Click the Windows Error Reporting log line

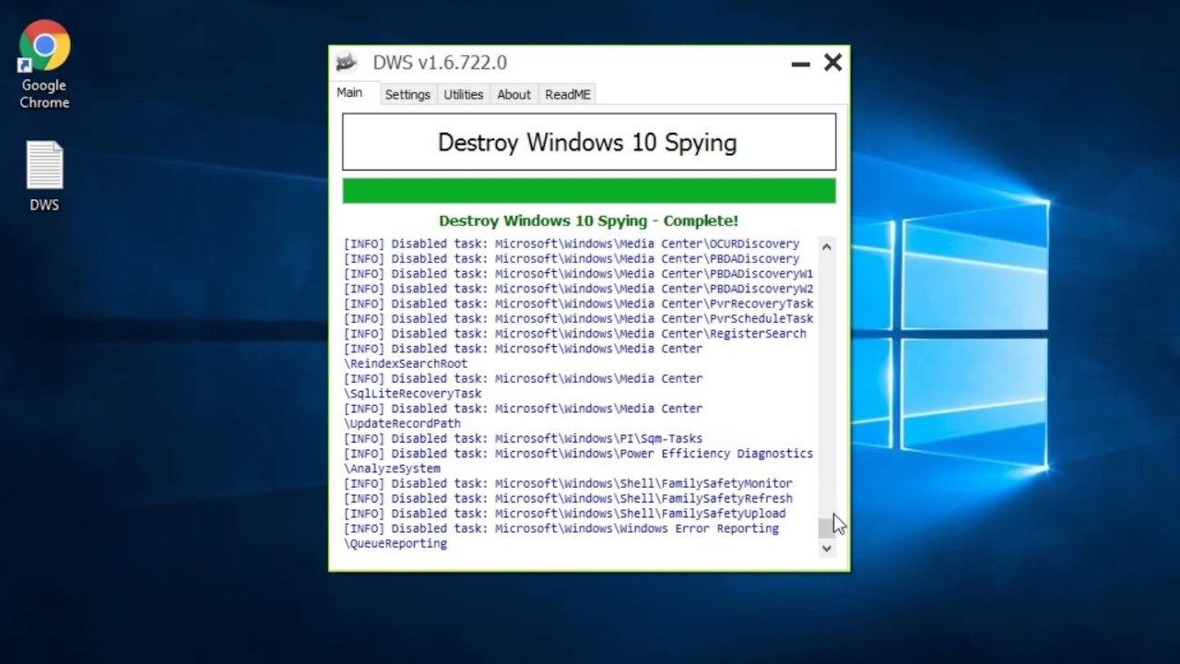coord(561,528)
